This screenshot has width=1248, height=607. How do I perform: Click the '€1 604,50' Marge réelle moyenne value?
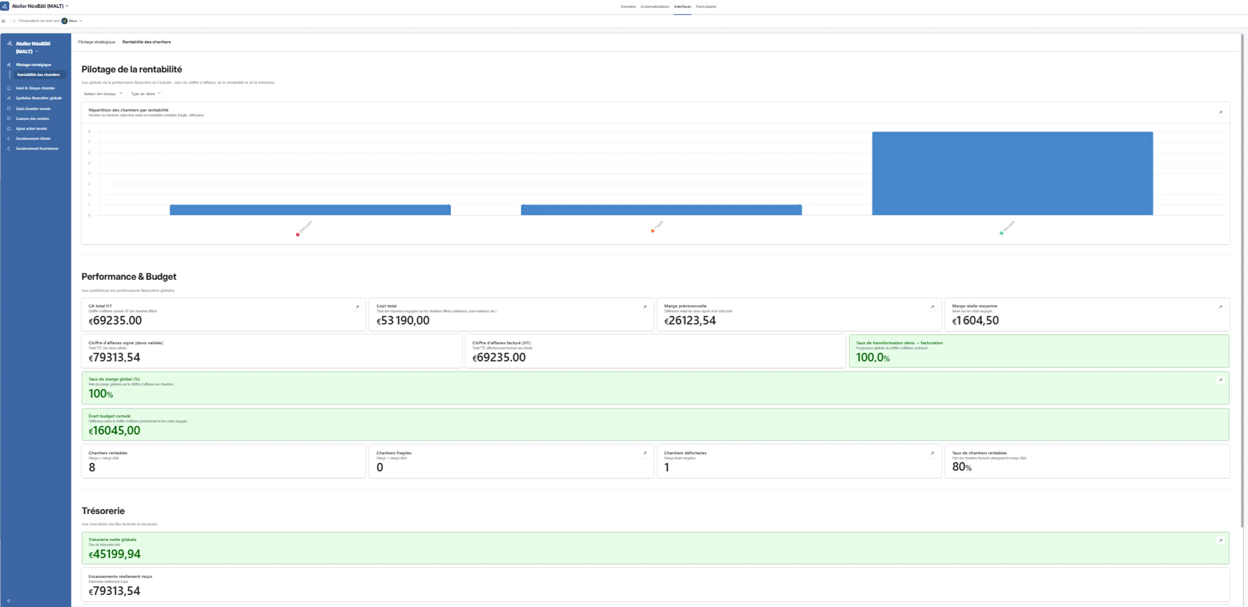(975, 321)
